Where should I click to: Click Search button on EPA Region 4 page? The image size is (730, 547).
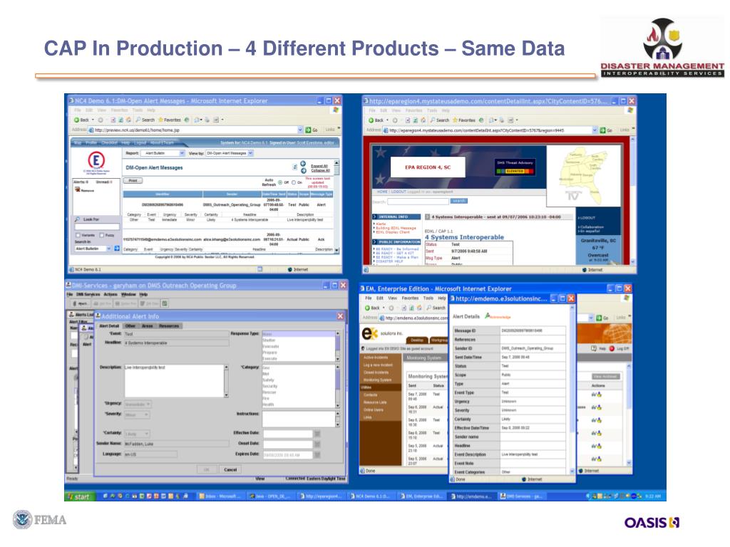458,201
